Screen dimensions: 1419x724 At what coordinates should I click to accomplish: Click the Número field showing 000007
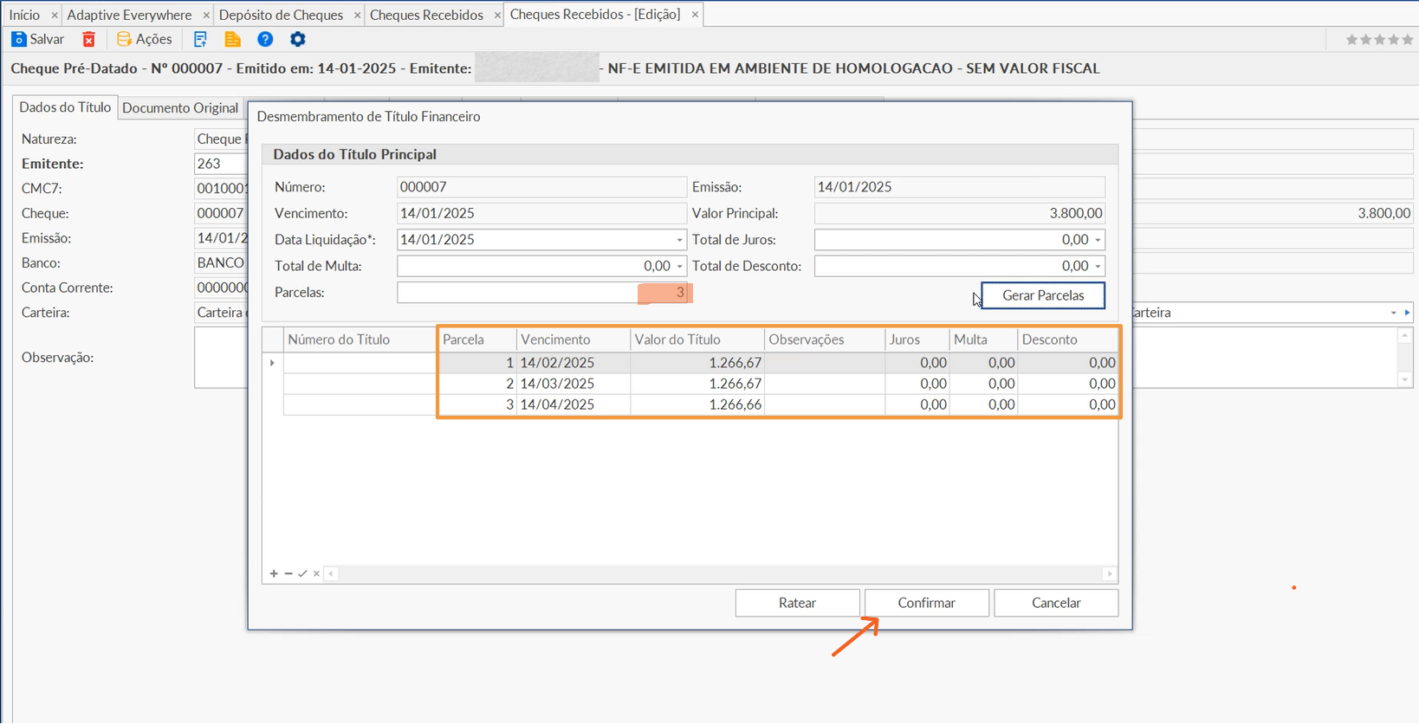pos(542,187)
